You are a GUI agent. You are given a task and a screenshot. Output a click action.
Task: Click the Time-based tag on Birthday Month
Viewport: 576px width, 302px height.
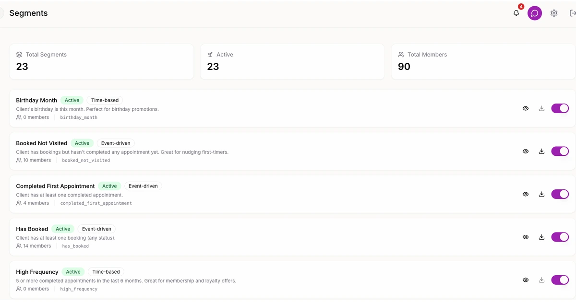point(105,100)
